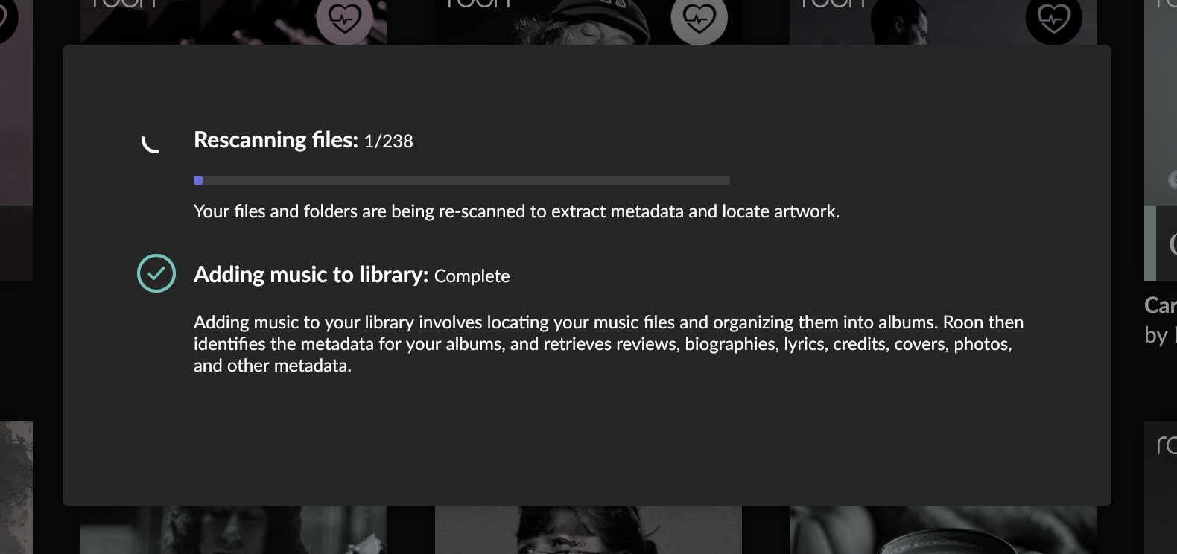The image size is (1177, 554).
Task: Click the gray rescanning progress bar track
Action: click(x=462, y=180)
